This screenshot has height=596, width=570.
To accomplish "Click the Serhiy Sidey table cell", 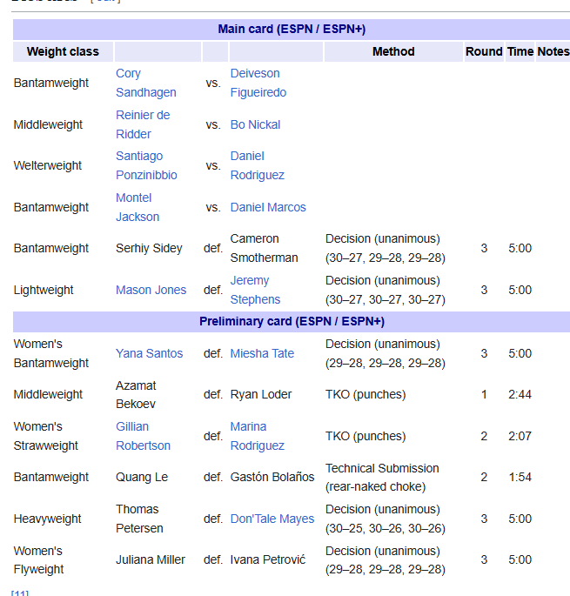I will pyautogui.click(x=149, y=248).
